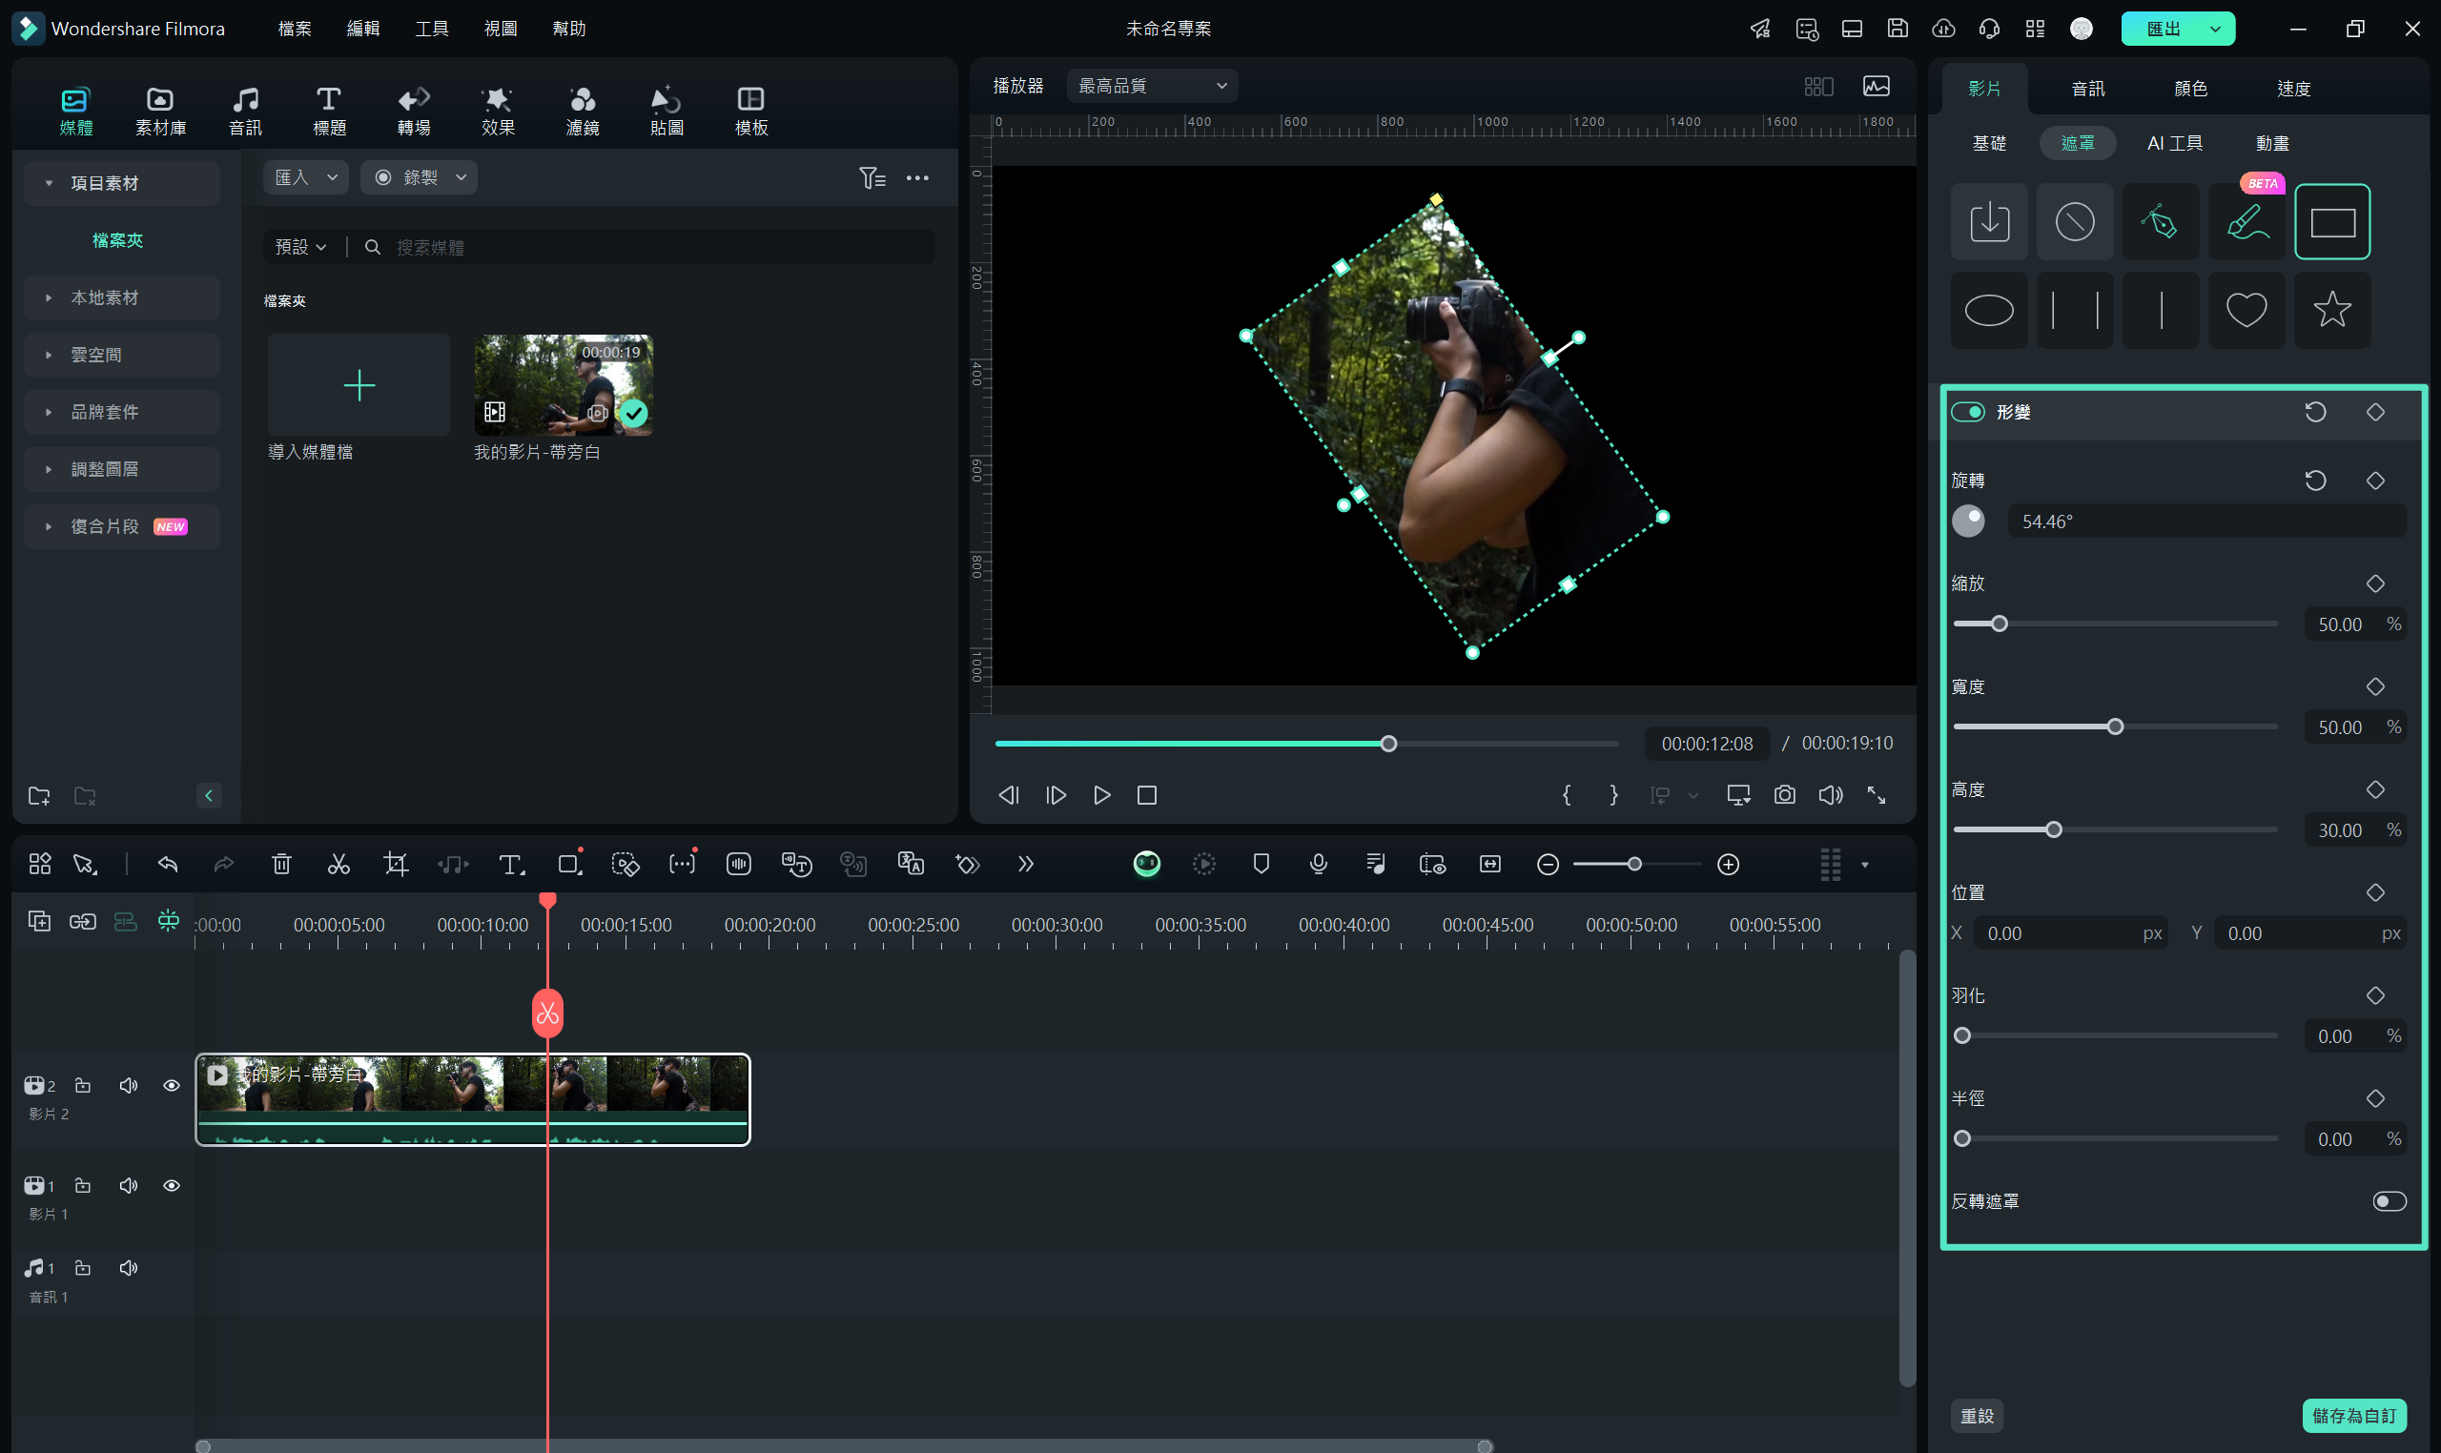
Task: Open the 預設 sort dropdown
Action: (299, 247)
